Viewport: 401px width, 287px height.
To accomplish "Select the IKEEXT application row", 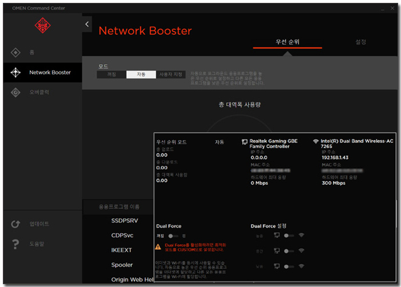I will pos(121,250).
